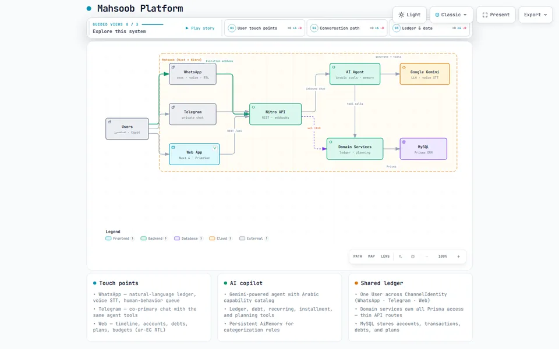Click the 'Evolution webhook' edge label
This screenshot has width=559, height=349.
220,61
